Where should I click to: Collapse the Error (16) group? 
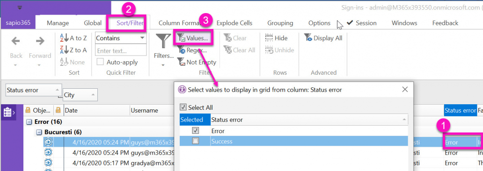[x=29, y=122]
